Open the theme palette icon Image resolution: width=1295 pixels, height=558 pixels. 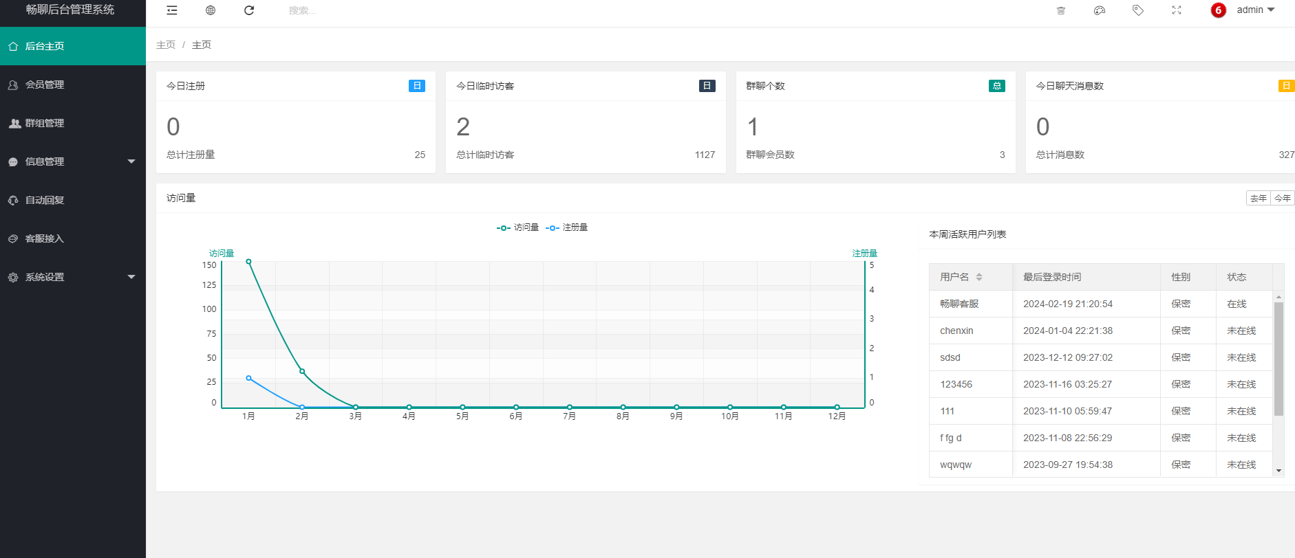[x=1100, y=10]
